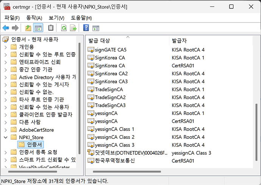This screenshot has height=185, width=261.
Task: Refresh the certificate list
Action: click(64, 28)
